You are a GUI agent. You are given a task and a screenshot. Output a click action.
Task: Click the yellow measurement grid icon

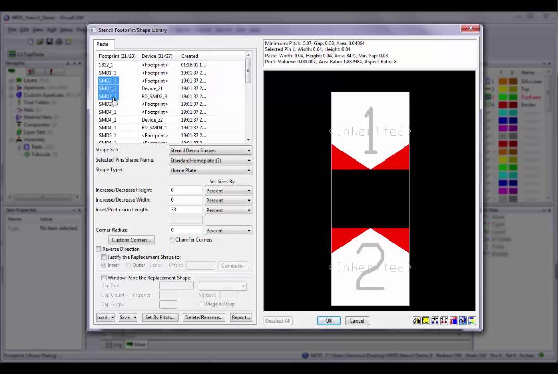click(426, 320)
